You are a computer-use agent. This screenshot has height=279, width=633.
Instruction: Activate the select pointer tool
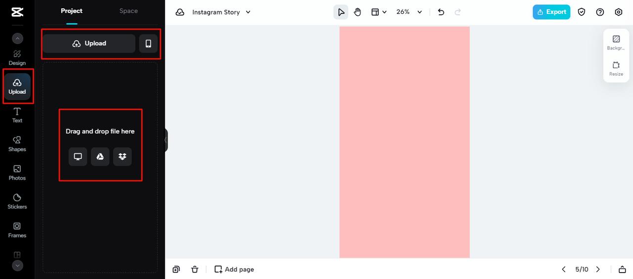[x=341, y=12]
